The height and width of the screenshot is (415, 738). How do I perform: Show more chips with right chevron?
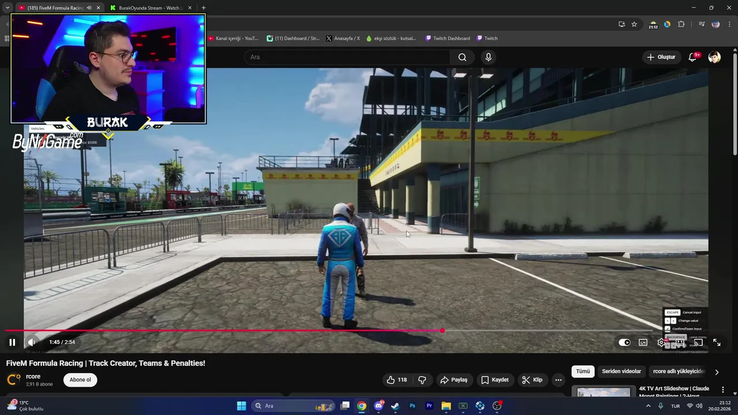tap(717, 372)
